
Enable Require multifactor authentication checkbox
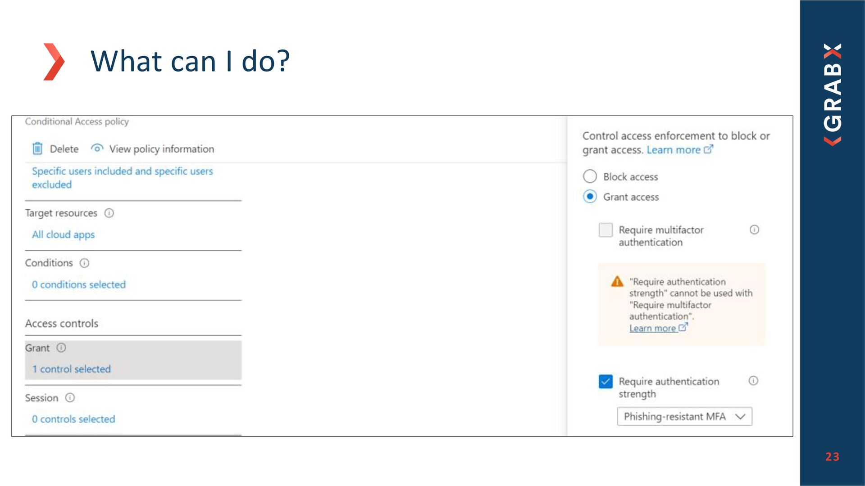click(x=605, y=230)
